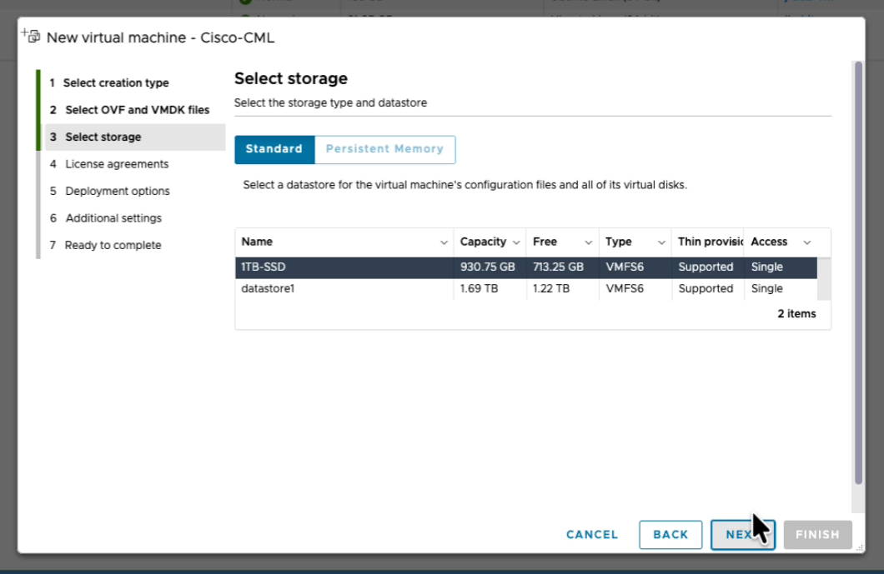Sort by the Type column header

coord(619,242)
